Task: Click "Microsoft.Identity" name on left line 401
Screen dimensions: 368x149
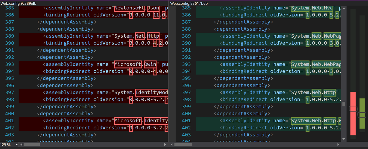Action: (141, 121)
